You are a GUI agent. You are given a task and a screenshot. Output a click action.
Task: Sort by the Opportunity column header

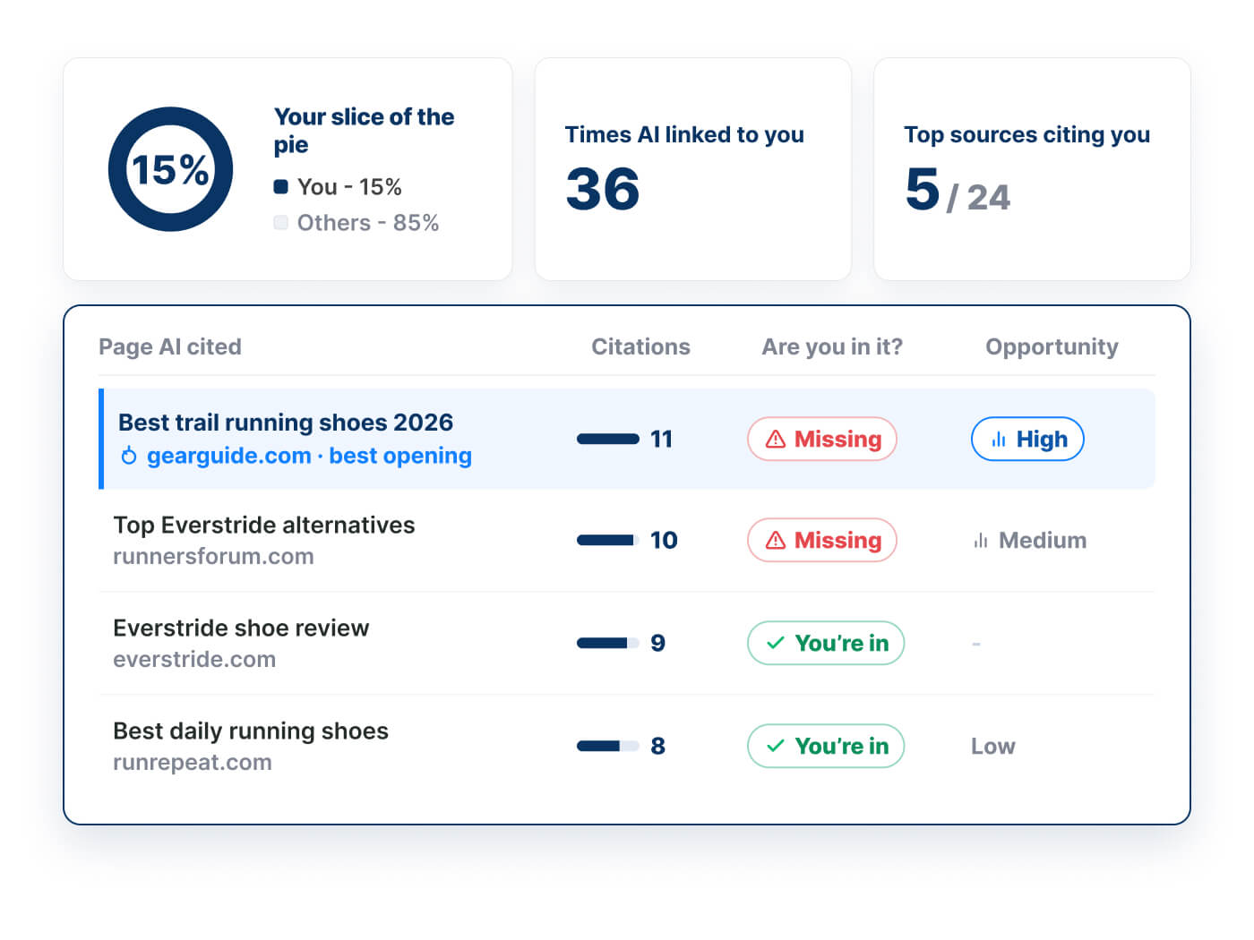tap(1052, 346)
